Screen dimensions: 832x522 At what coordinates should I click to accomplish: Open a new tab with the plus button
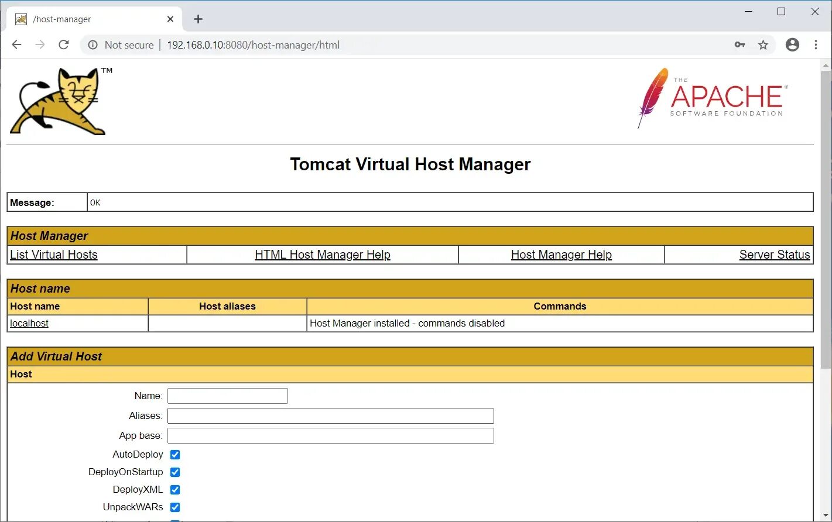point(198,19)
